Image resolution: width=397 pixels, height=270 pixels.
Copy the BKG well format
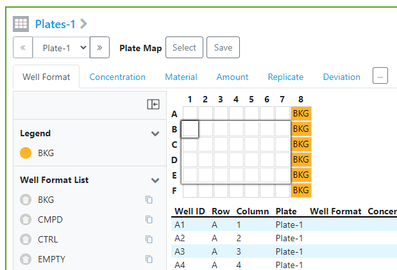[149, 200]
